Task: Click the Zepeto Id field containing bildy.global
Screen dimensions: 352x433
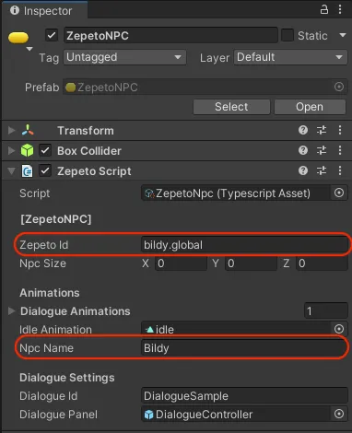Action: [x=244, y=245]
